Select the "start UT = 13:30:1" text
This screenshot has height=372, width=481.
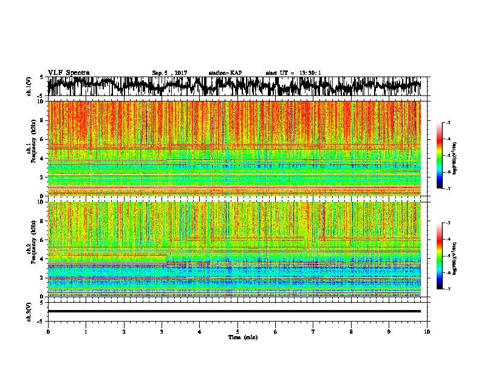pyautogui.click(x=293, y=73)
